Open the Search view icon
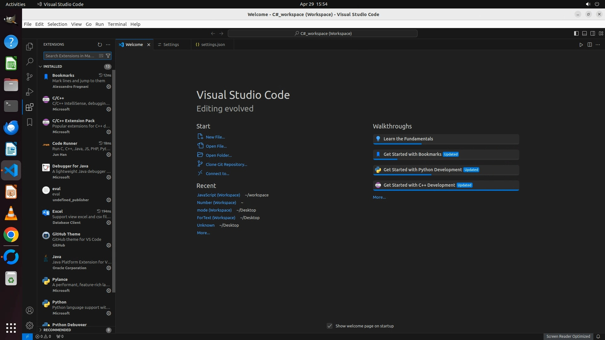The width and height of the screenshot is (605, 340). [x=30, y=62]
